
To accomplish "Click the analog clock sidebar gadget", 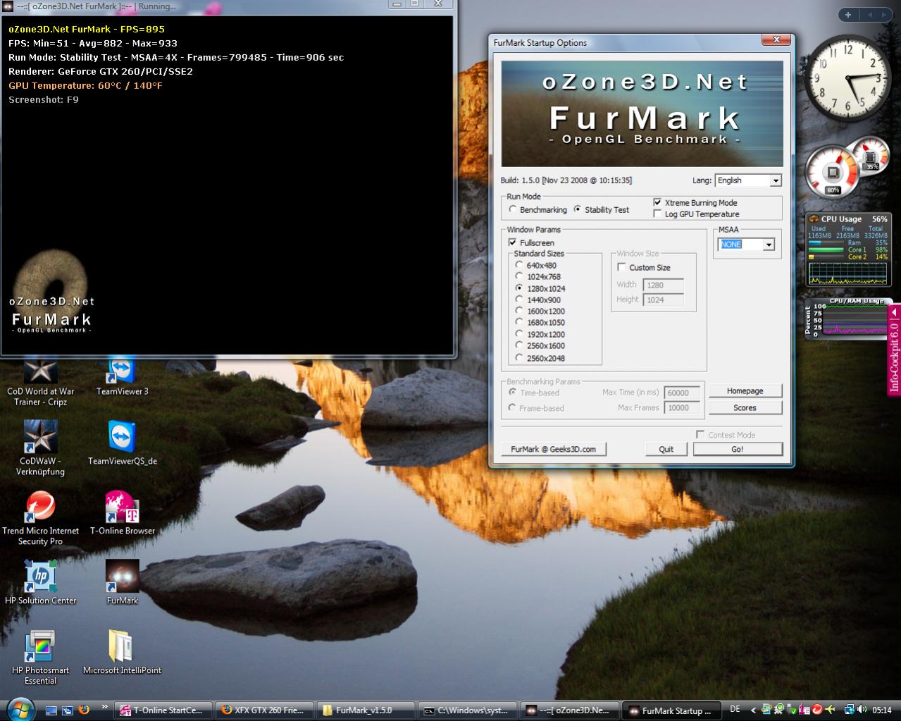I will (x=849, y=78).
